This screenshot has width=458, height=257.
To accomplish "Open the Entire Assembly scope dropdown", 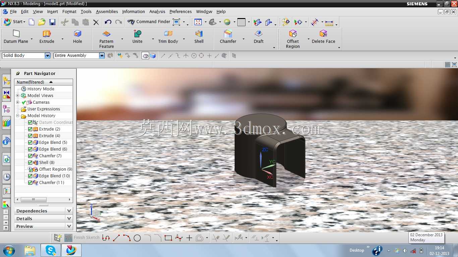I will (102, 56).
